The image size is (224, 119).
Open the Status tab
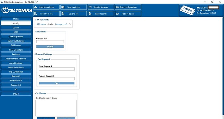tap(16, 19)
